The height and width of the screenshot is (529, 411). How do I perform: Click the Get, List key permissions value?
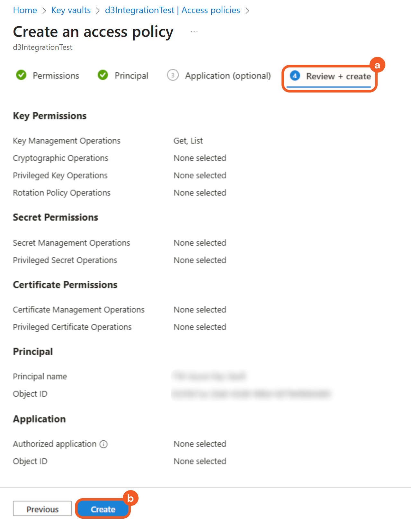[x=188, y=141]
